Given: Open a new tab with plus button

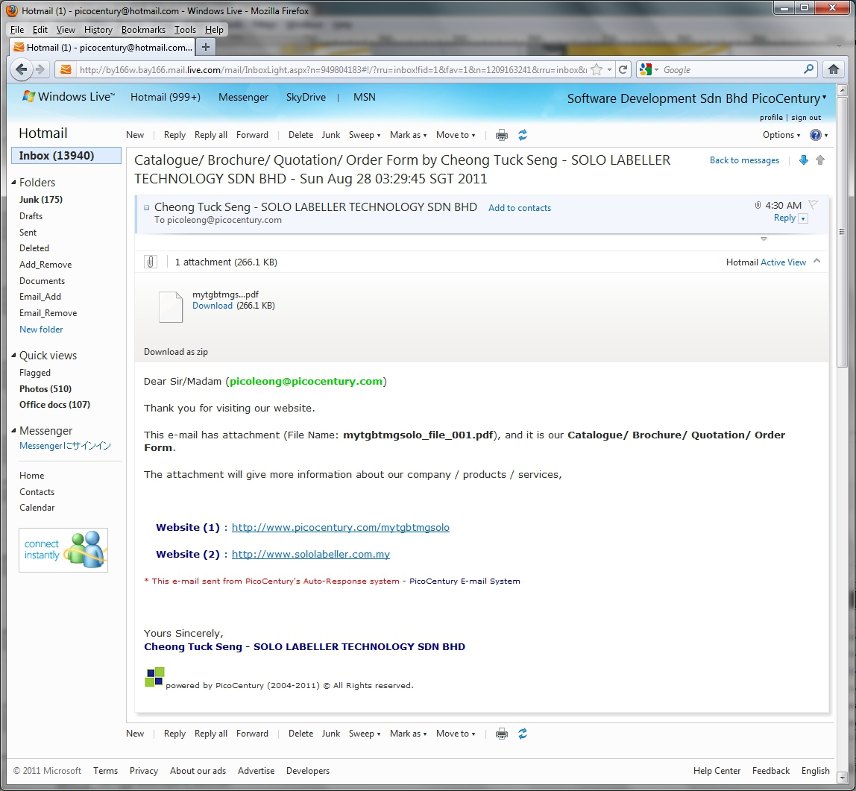Looking at the screenshot, I should tap(206, 47).
